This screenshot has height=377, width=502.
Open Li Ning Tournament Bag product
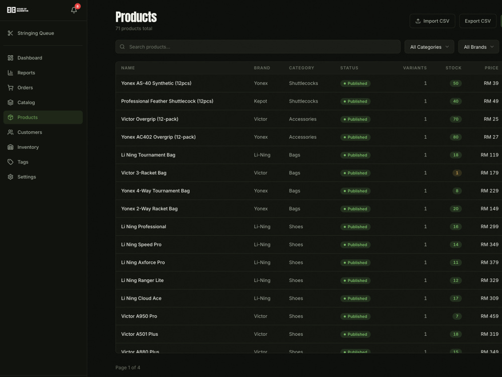point(148,155)
